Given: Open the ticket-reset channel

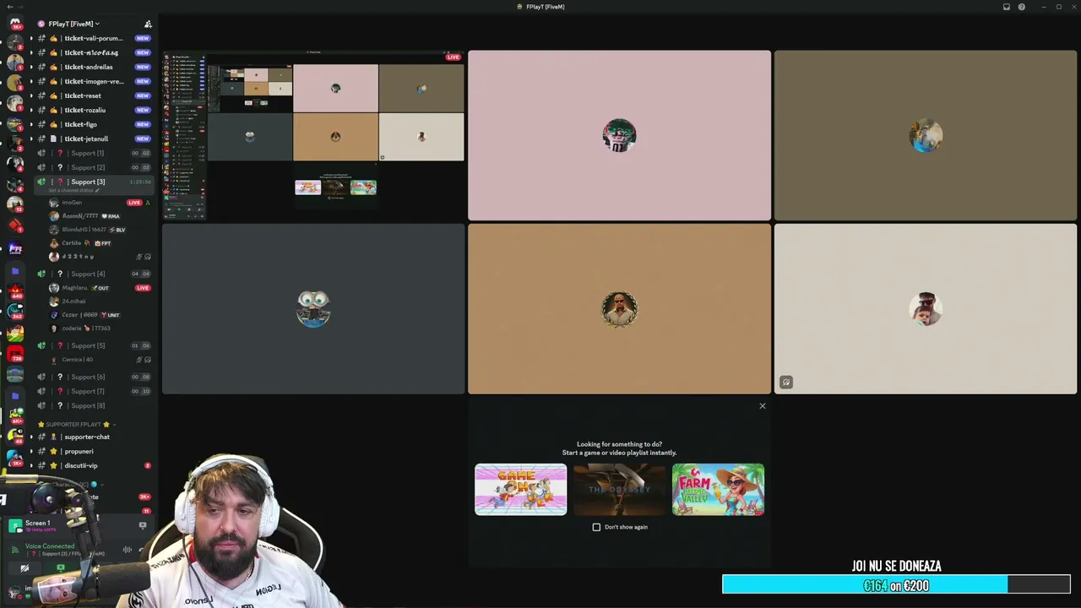Looking at the screenshot, I should pos(93,95).
